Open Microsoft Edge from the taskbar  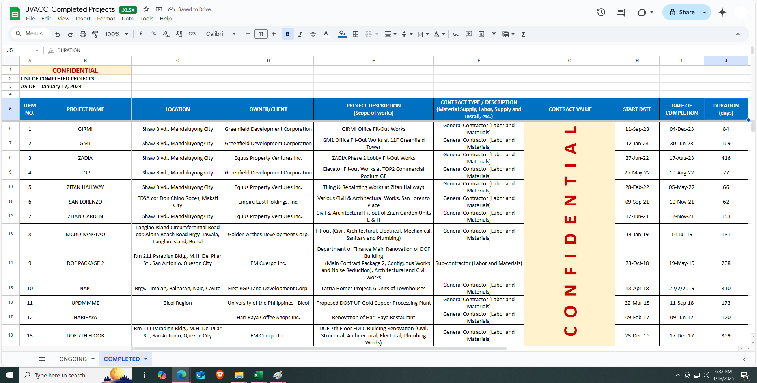tap(181, 375)
